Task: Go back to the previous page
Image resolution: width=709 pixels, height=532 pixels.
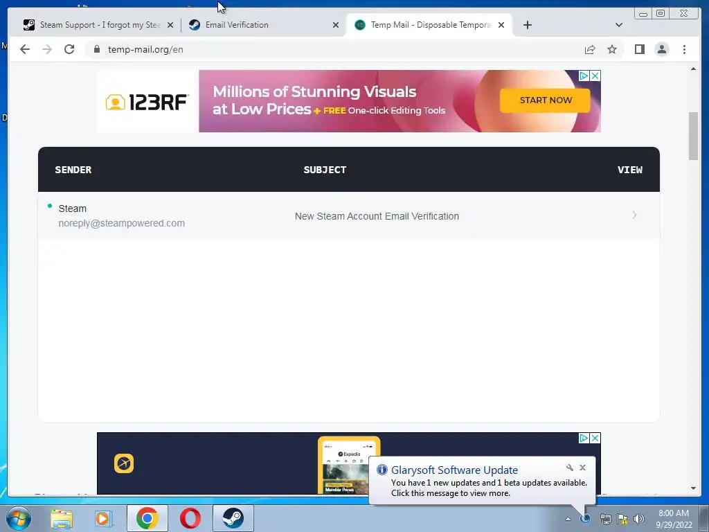Action: (25, 49)
